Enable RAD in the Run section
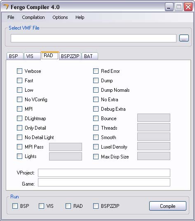195x221 pixels. click(x=68, y=206)
